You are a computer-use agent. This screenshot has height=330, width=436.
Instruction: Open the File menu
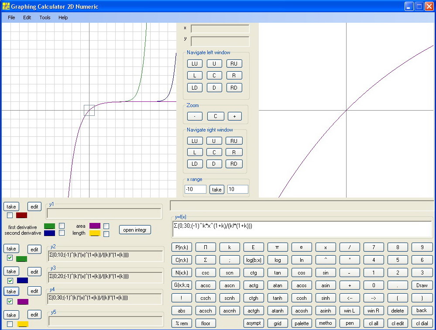click(11, 17)
